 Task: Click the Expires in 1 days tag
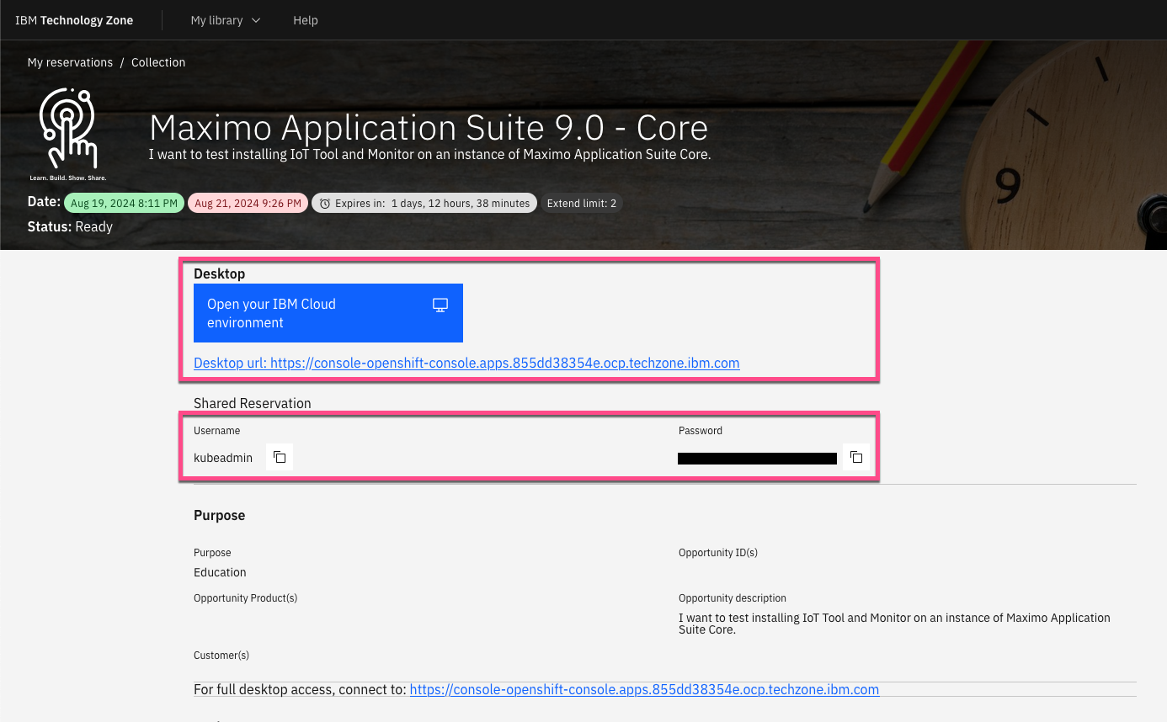coord(424,203)
